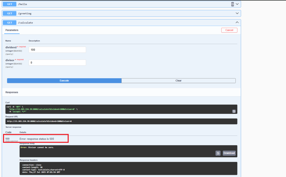286x177 pixels.
Task: Select the '500' response code
Action: coord(8,139)
